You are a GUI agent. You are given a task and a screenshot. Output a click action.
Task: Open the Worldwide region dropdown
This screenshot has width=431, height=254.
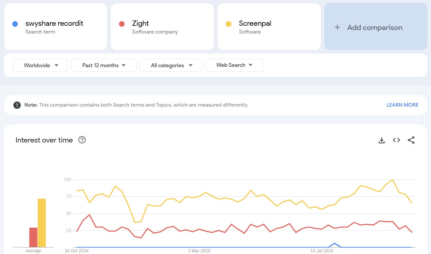pyautogui.click(x=41, y=65)
